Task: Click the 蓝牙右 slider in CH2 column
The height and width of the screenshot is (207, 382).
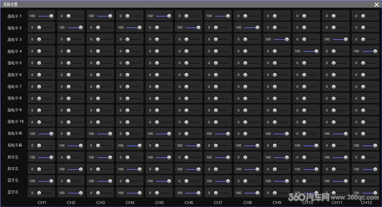Action: (x=75, y=193)
